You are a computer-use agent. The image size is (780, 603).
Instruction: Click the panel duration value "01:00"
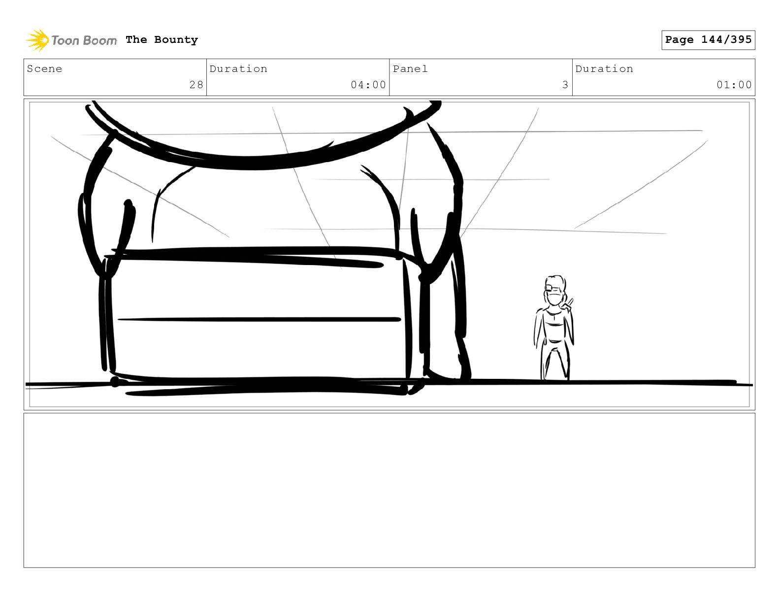[x=734, y=85]
